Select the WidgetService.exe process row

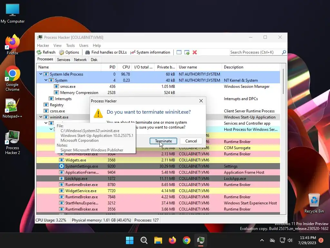[158, 191]
